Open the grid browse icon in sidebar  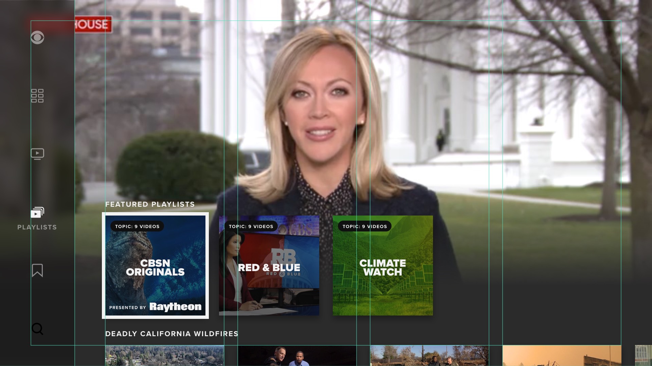pyautogui.click(x=37, y=96)
